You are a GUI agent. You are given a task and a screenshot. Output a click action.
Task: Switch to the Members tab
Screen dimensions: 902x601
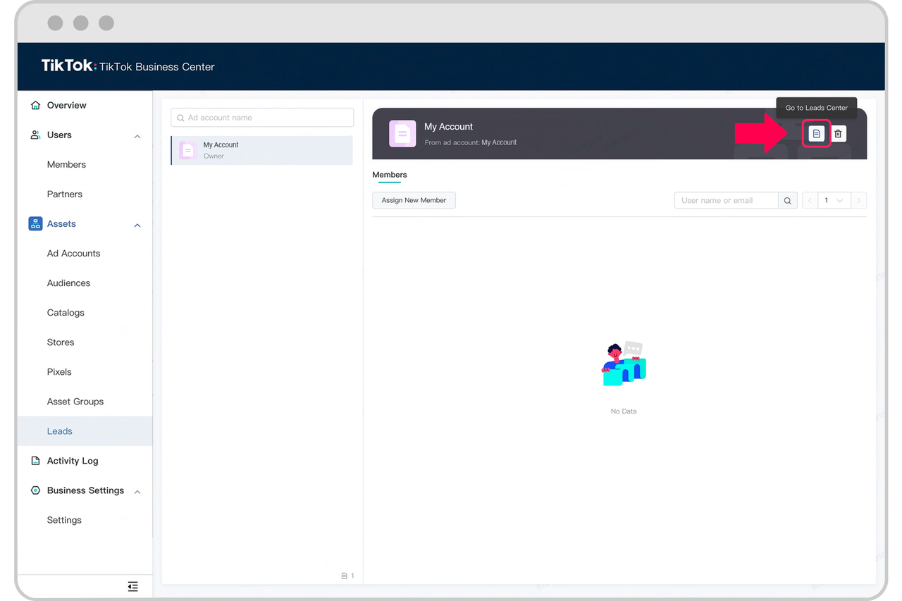click(390, 175)
